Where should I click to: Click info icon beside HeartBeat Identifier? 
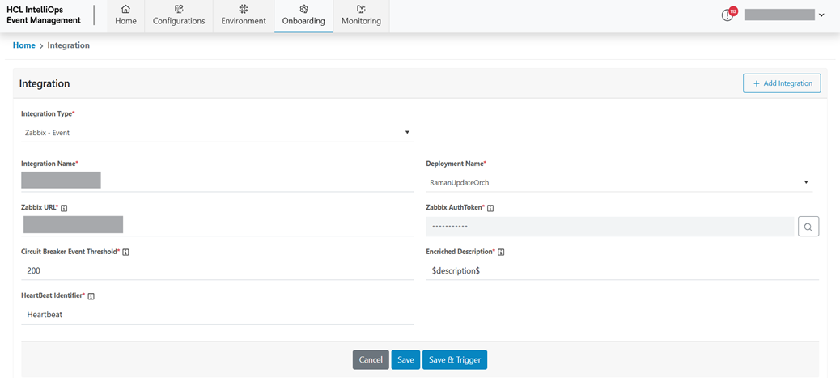pyautogui.click(x=91, y=296)
